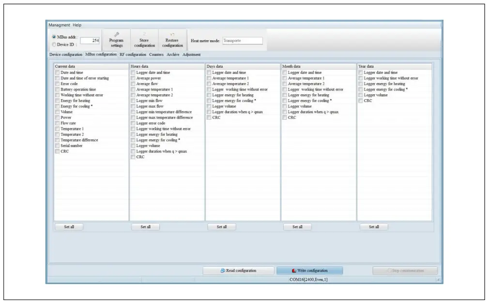Select the Device ID radio button
The width and height of the screenshot is (487, 302).
point(53,45)
